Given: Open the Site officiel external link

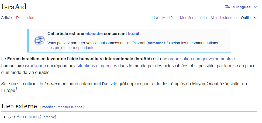Looking at the screenshot, I should click(x=27, y=117).
